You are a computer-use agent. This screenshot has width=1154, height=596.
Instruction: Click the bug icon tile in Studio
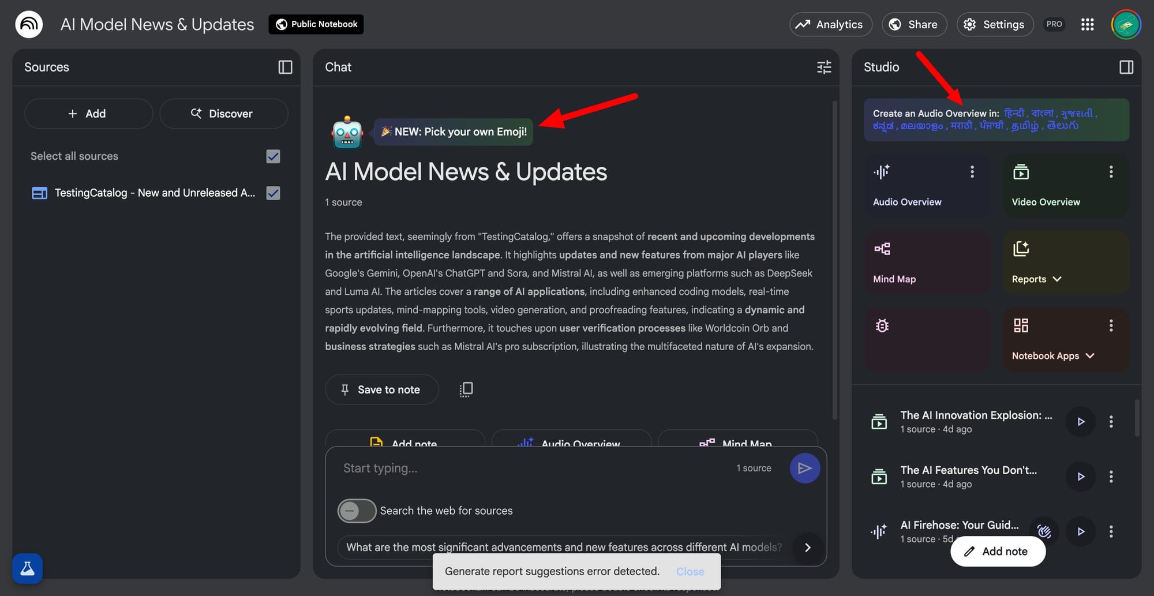pos(927,339)
